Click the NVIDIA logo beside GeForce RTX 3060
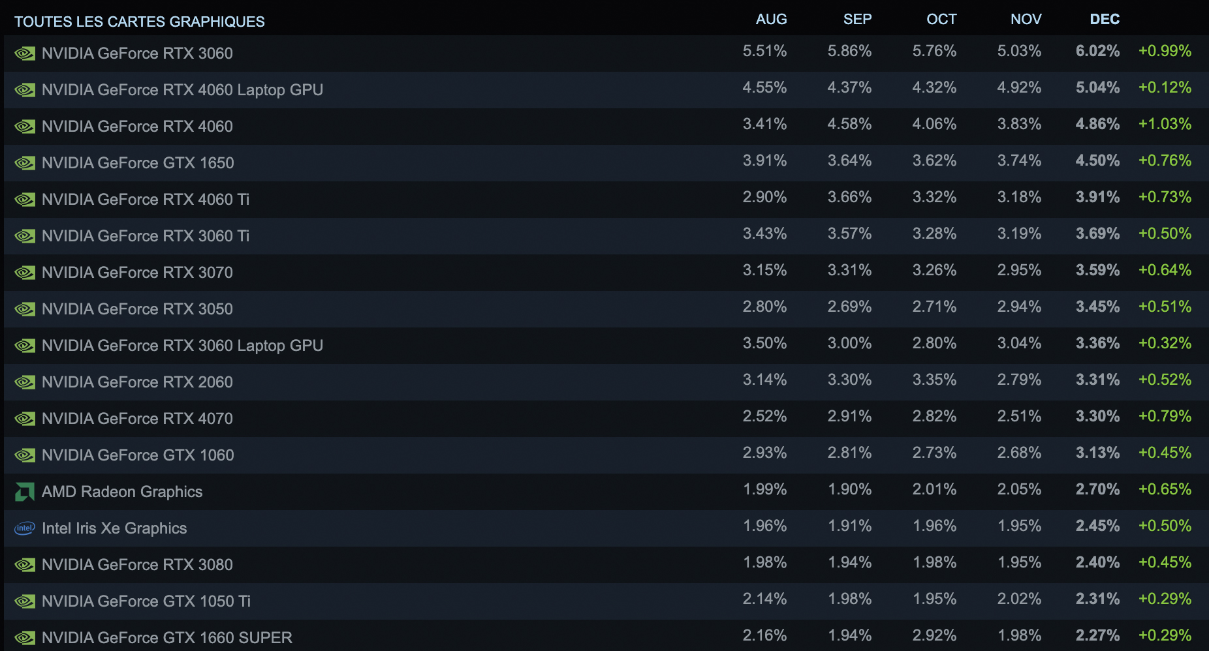Screen dimensions: 1209x651 click(x=25, y=53)
